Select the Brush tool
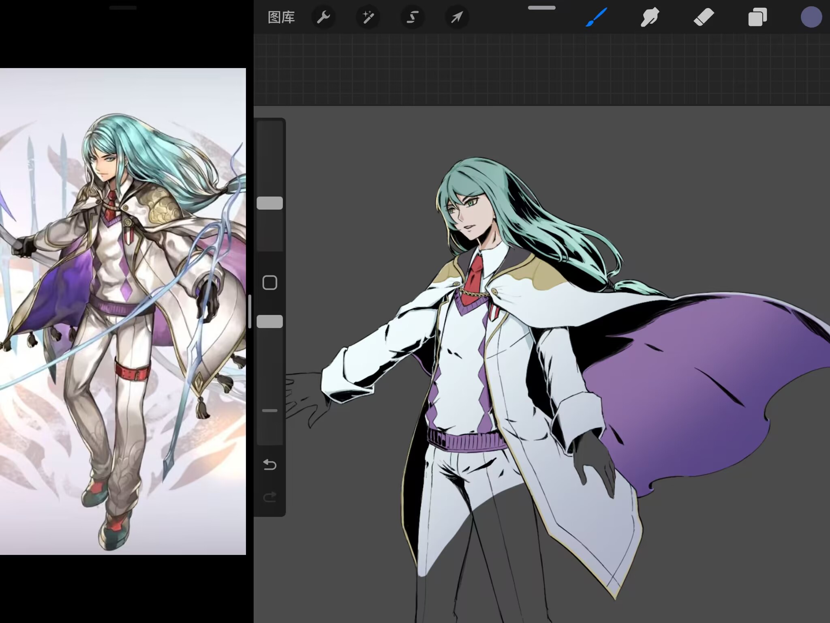The height and width of the screenshot is (623, 830). [x=596, y=17]
